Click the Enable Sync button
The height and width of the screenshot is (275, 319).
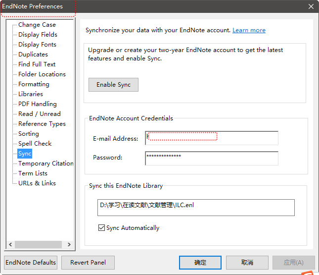[113, 85]
